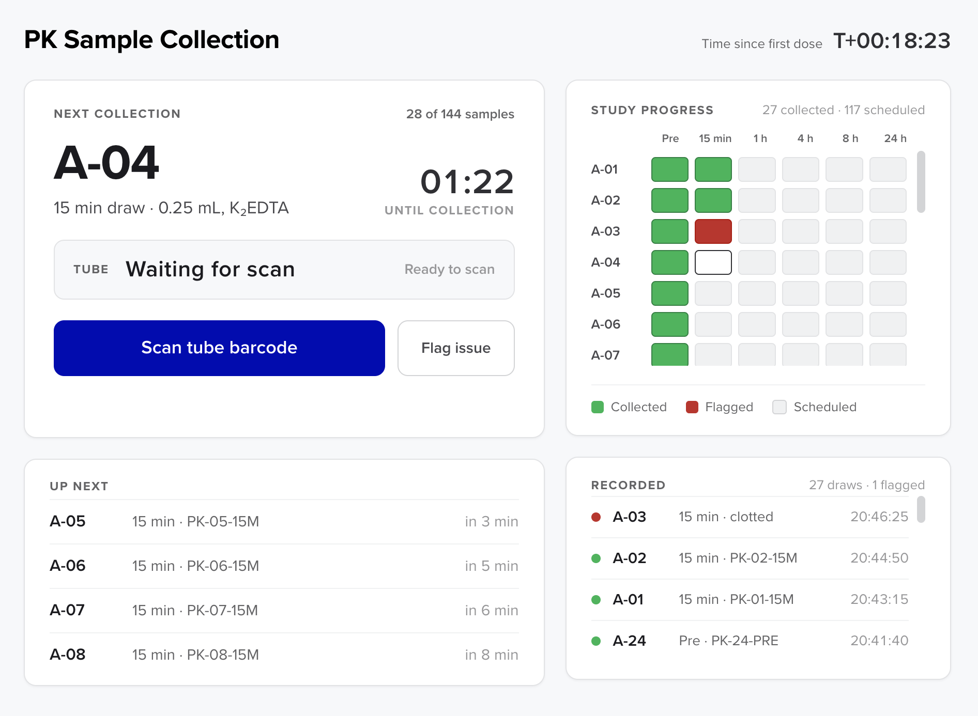Click timestamp 20:41:40
The image size is (978, 716).
pyautogui.click(x=879, y=641)
